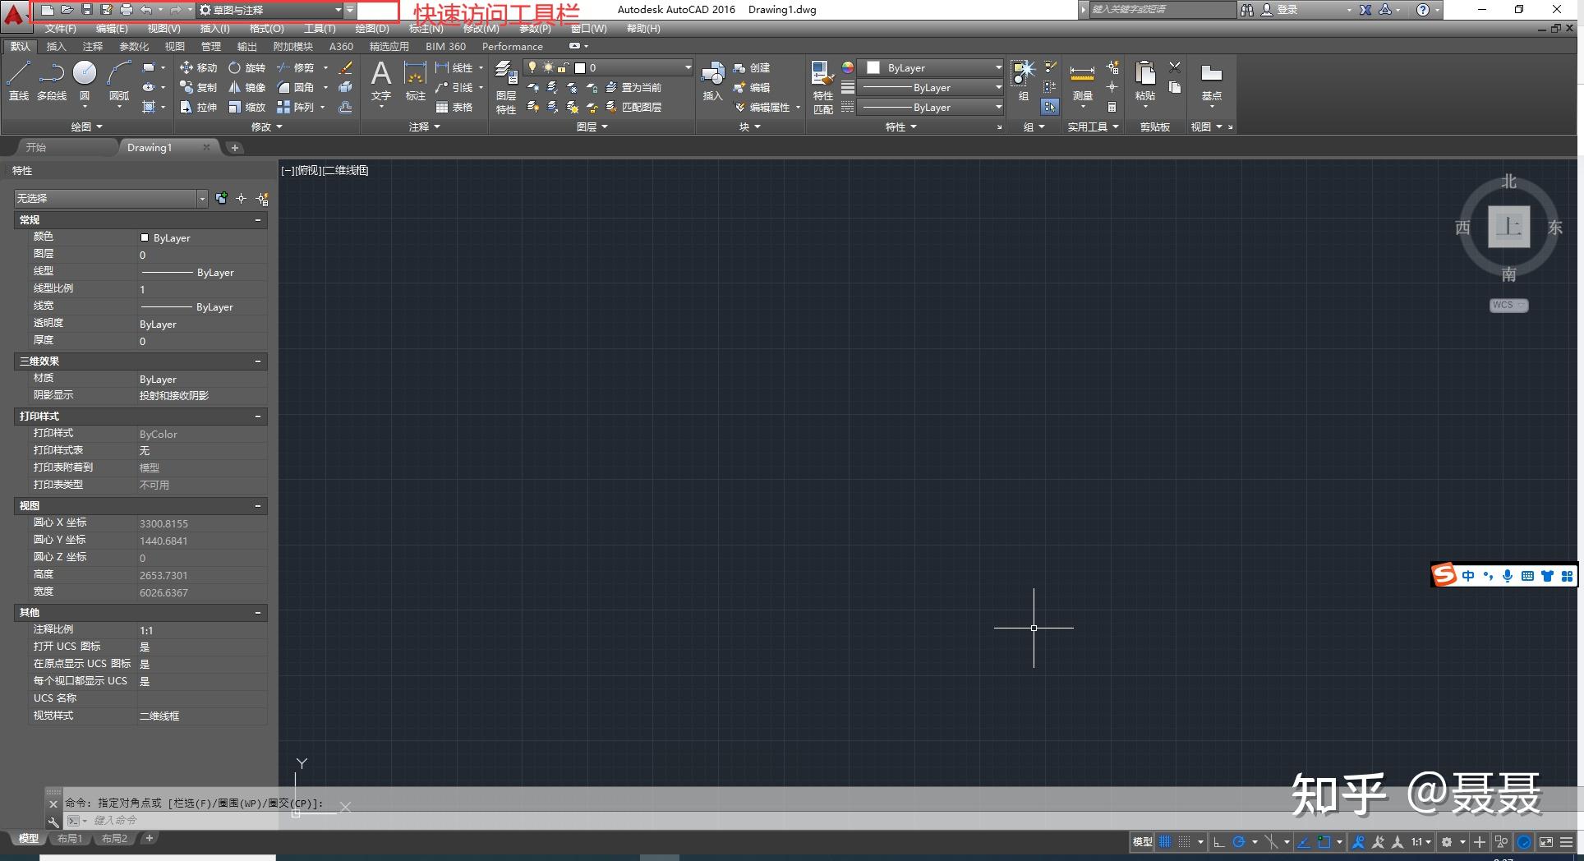Click the Quick Select icon in properties palette

tap(262, 199)
